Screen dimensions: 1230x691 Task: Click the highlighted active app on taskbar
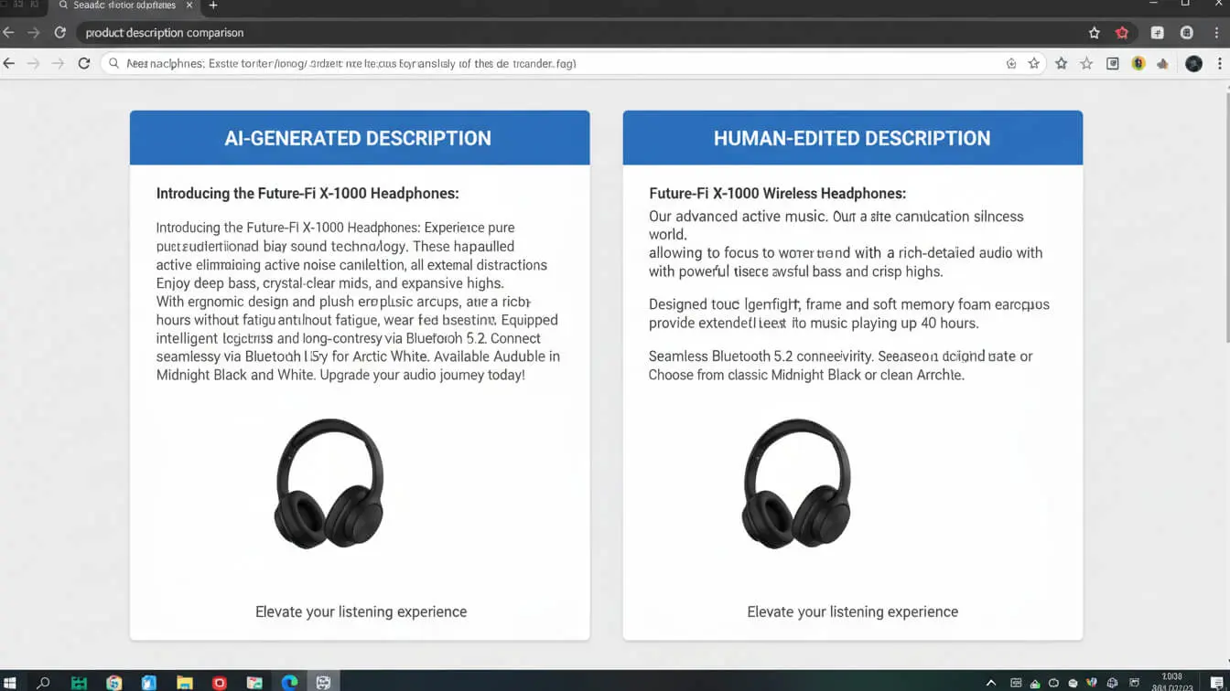[324, 682]
